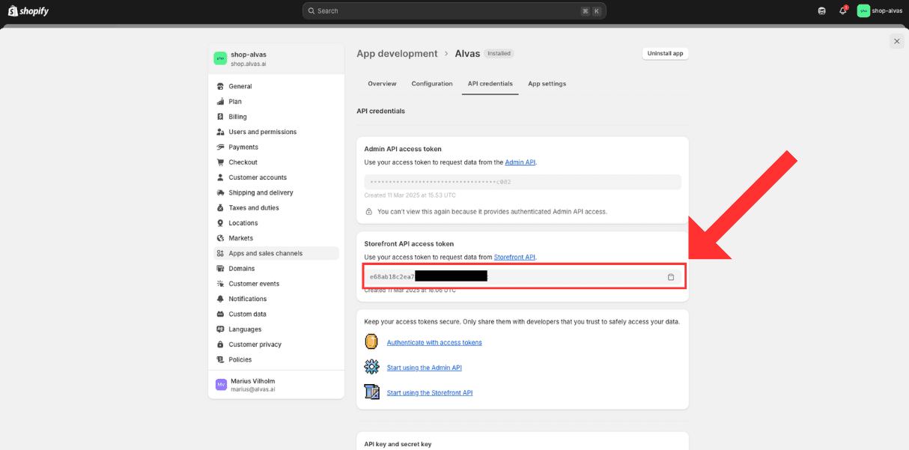Click the Customer accounts icon
The image size is (909, 450).
[x=220, y=177]
